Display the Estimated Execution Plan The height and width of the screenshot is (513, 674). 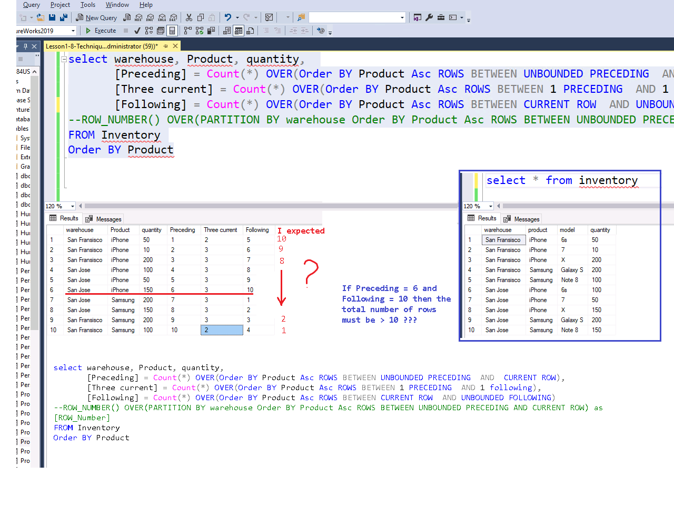click(x=149, y=31)
